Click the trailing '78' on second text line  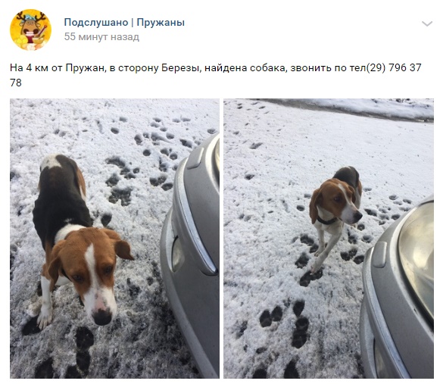(x=16, y=83)
